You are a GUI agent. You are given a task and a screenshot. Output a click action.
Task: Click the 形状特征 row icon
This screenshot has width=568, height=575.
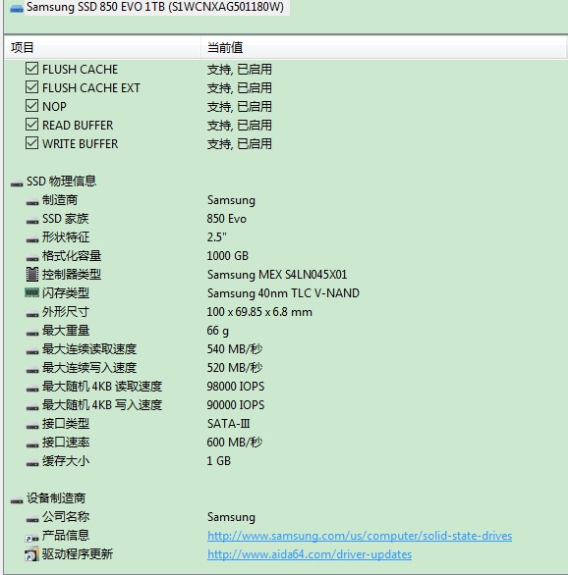(x=32, y=239)
